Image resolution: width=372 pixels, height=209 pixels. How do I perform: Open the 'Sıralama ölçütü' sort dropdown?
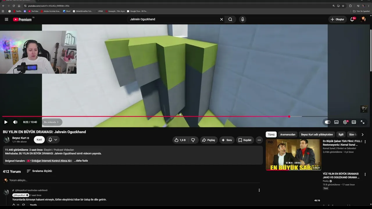[x=40, y=171]
